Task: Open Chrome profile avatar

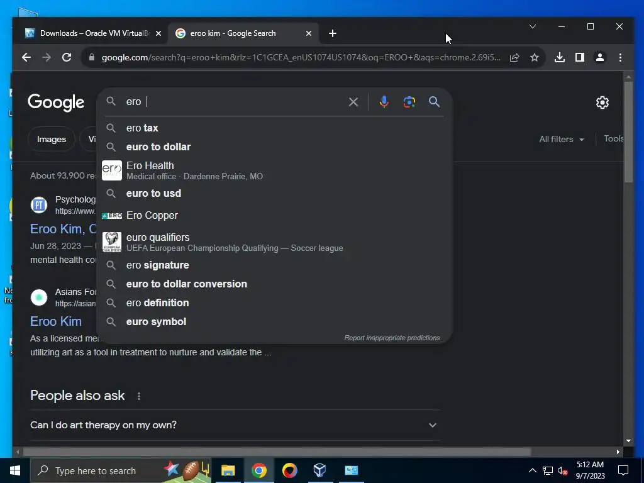Action: [599, 57]
